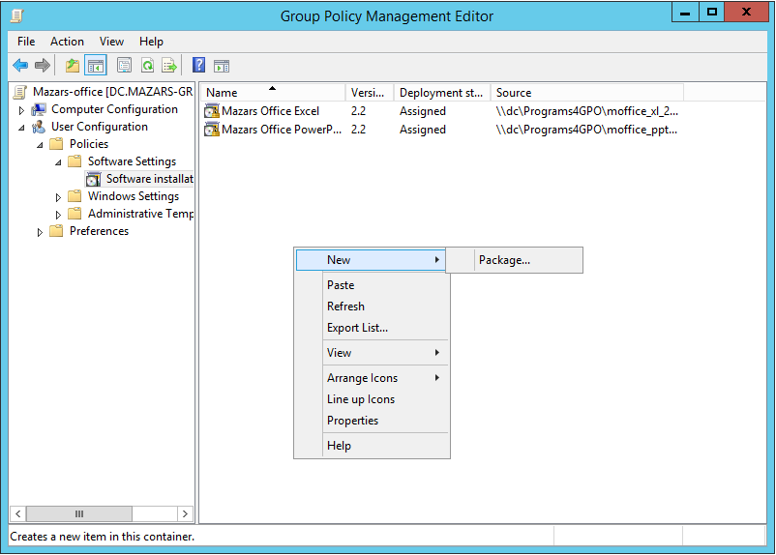
Task: Click the Computer Configuration icon
Action: (x=39, y=109)
